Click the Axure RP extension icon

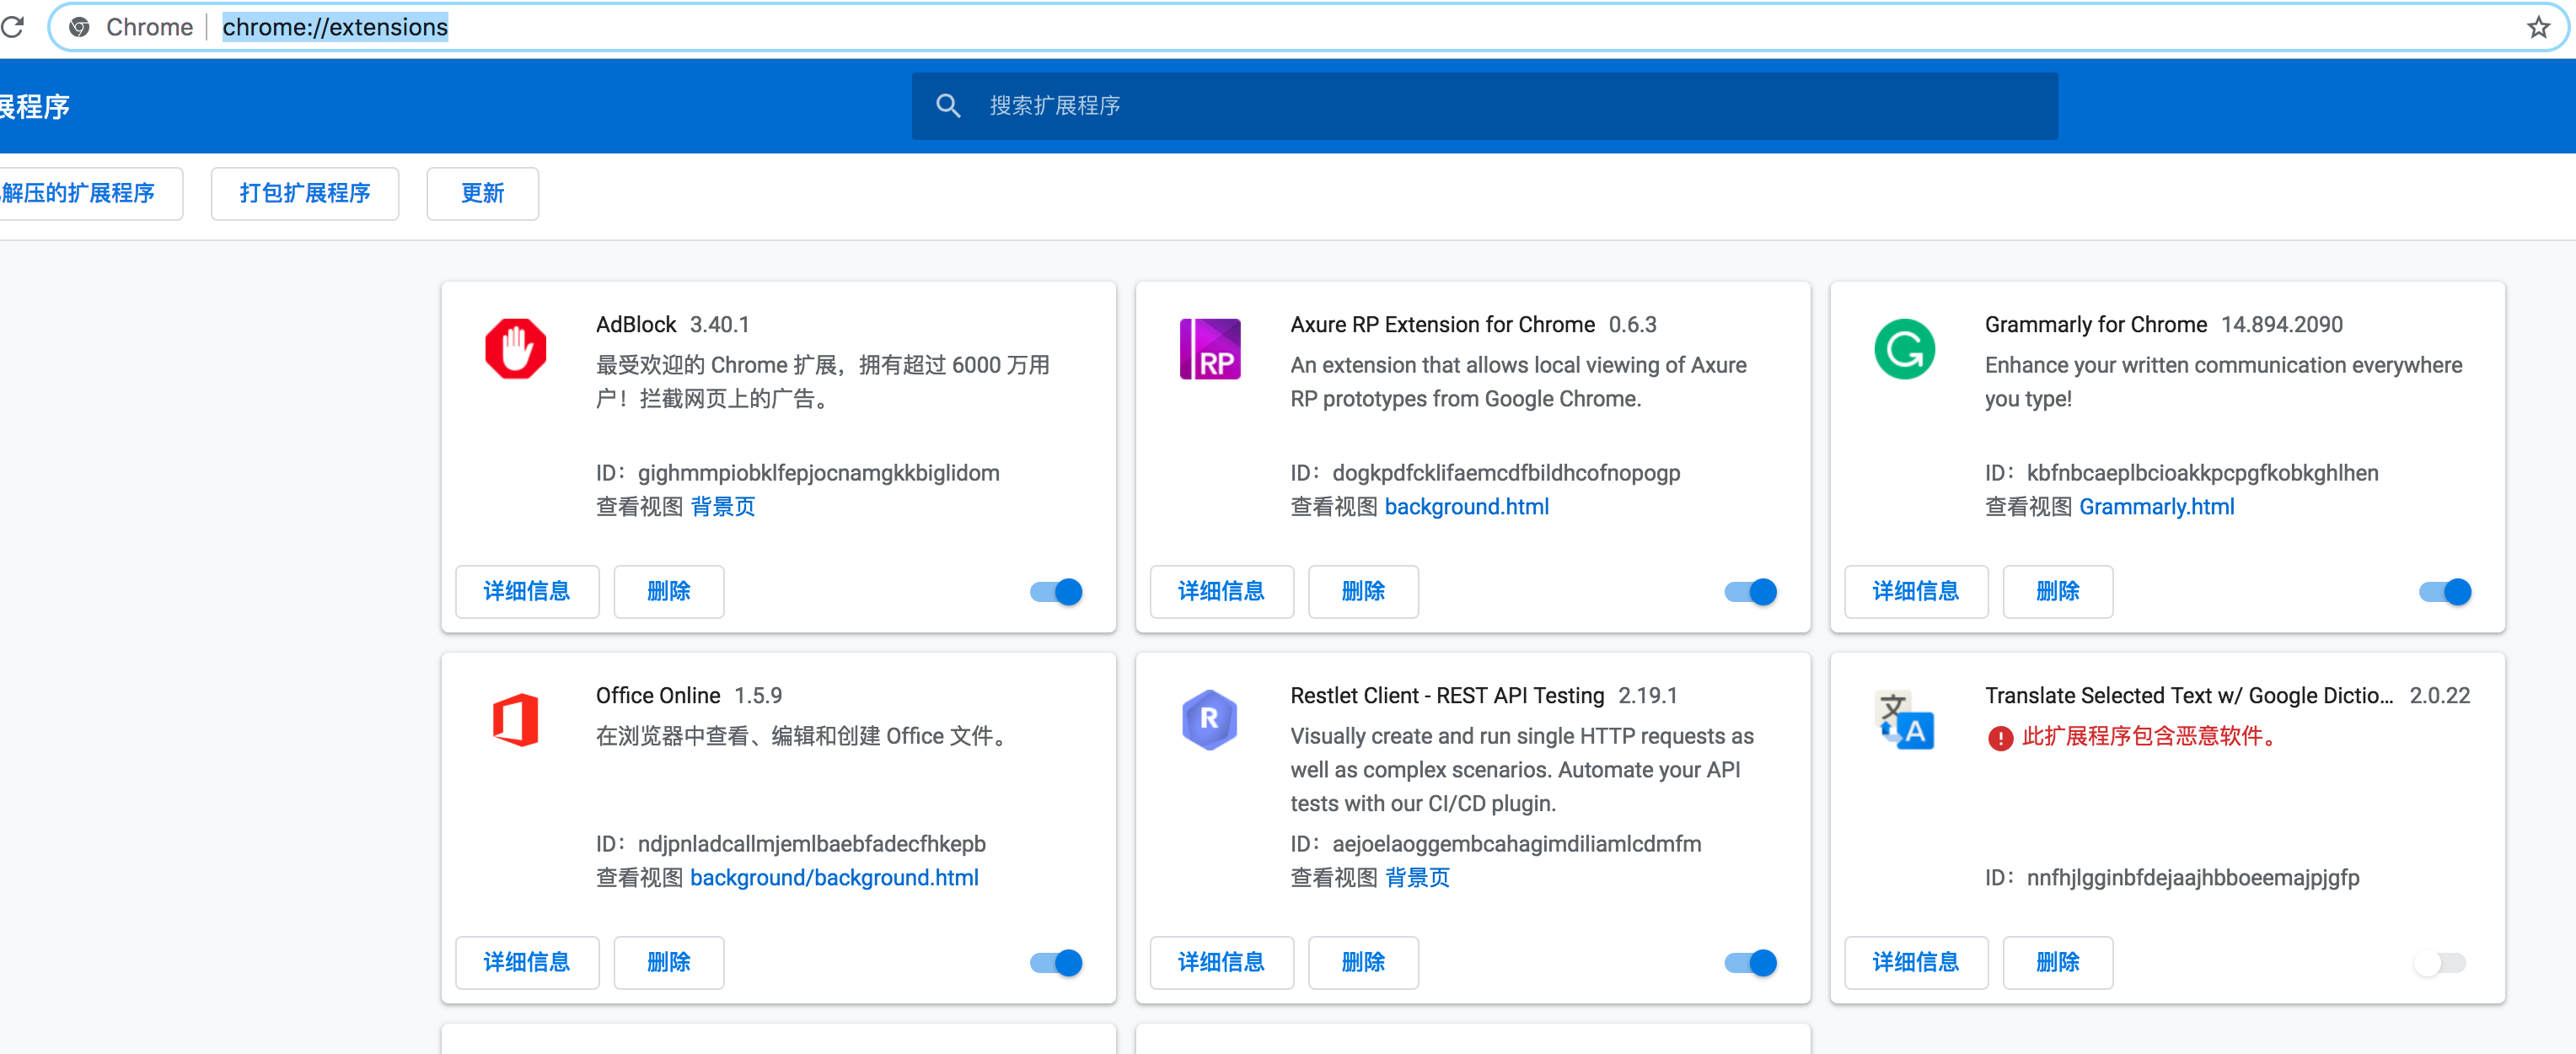tap(1209, 349)
